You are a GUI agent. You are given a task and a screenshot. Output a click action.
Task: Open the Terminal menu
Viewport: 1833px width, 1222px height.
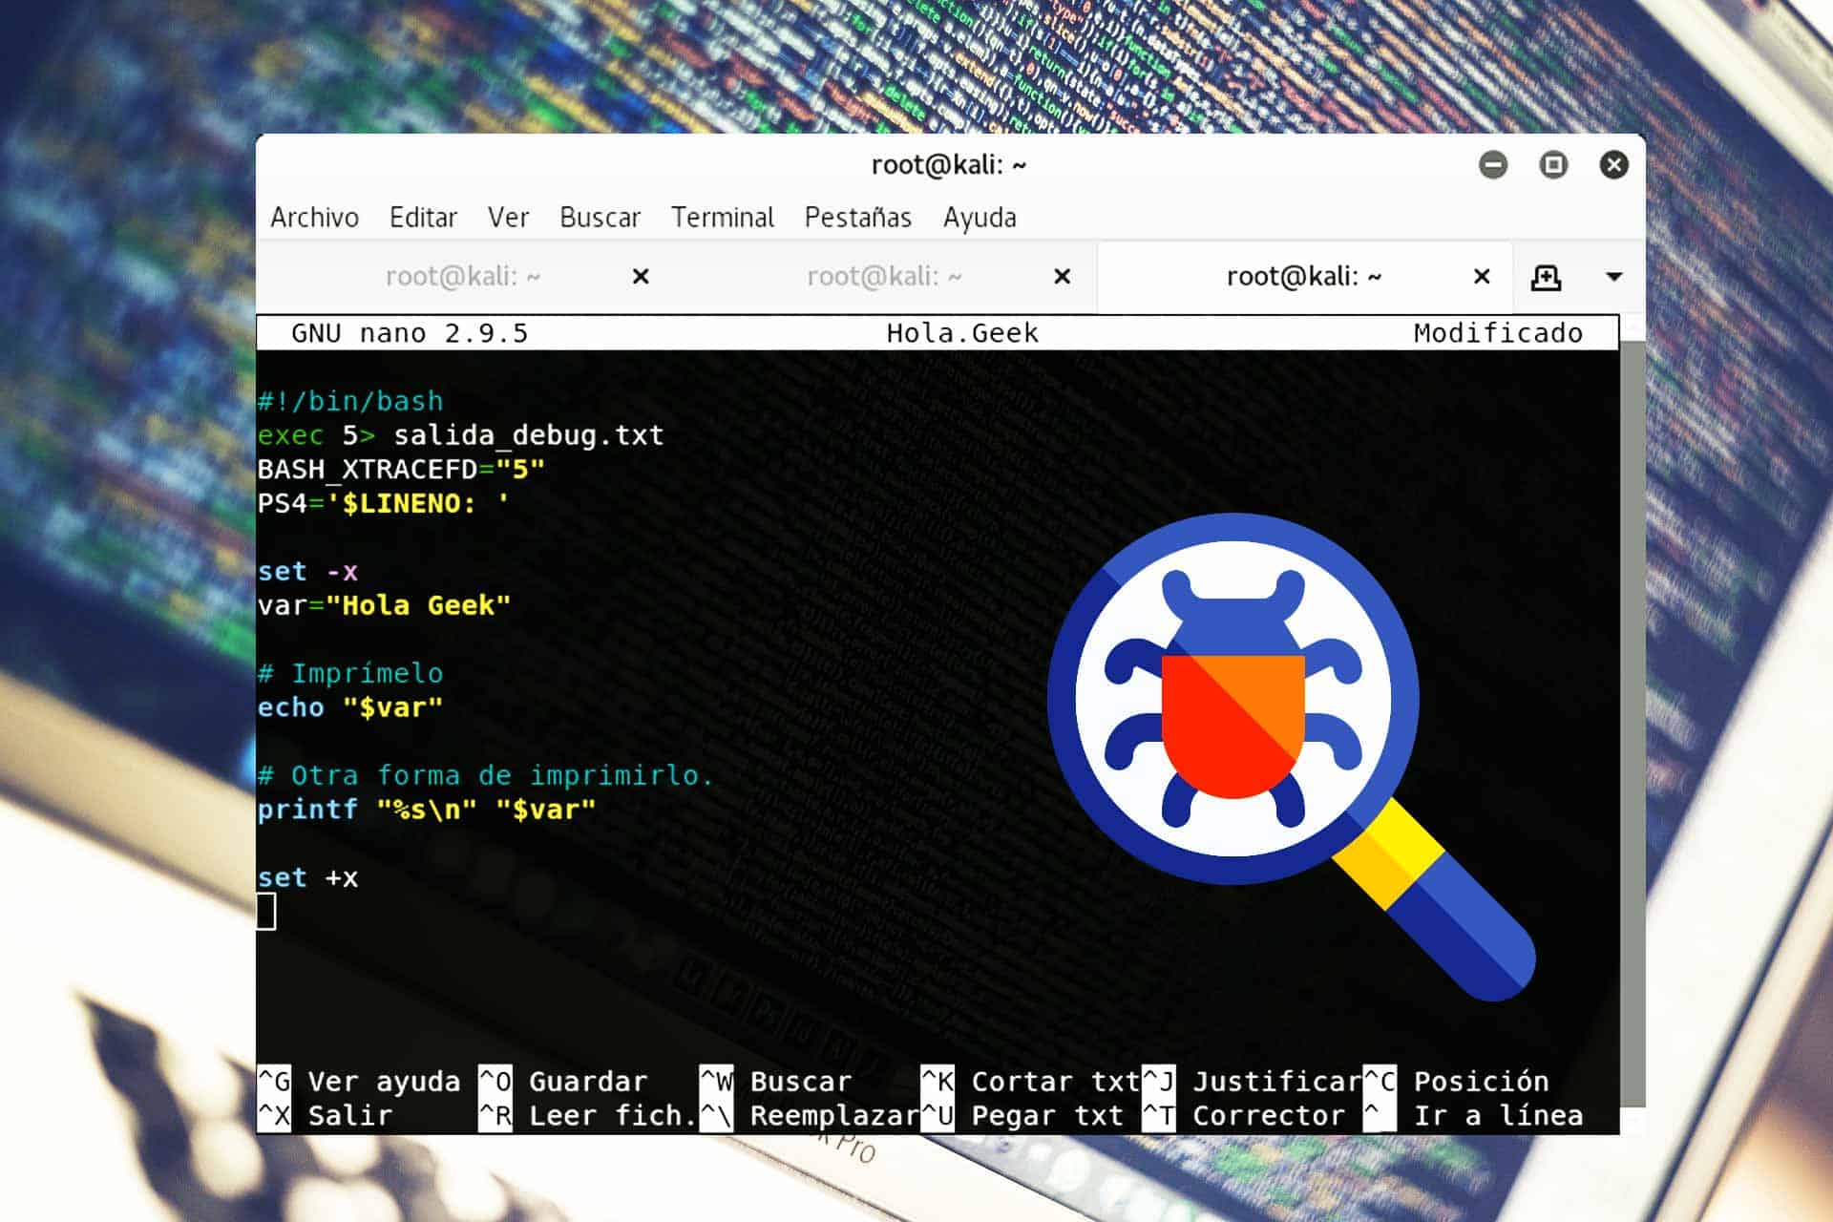click(x=723, y=218)
